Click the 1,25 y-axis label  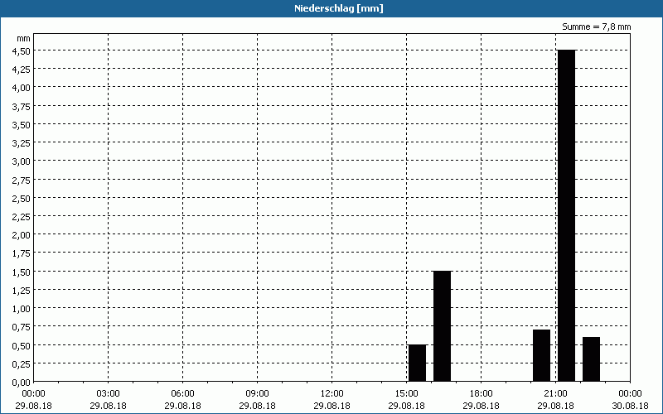pyautogui.click(x=22, y=291)
